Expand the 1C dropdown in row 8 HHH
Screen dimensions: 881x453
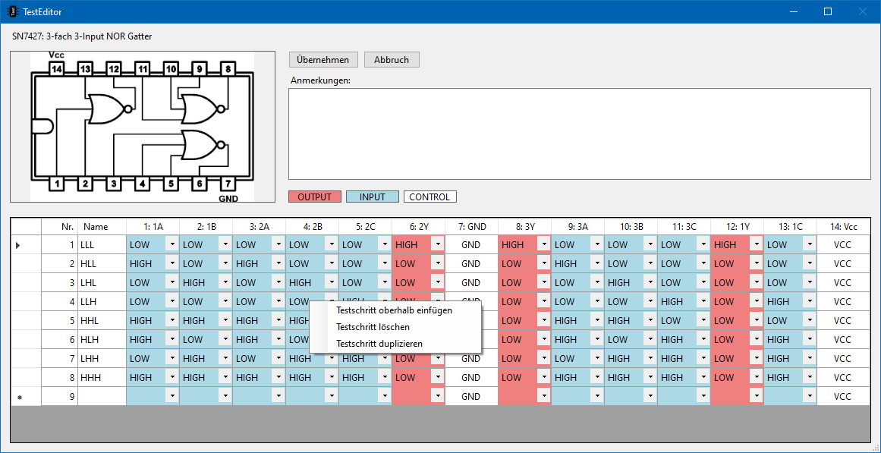point(809,378)
